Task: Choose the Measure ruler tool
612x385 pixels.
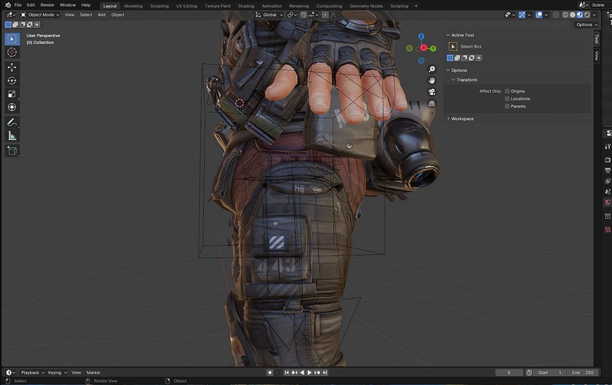Action: (x=12, y=136)
